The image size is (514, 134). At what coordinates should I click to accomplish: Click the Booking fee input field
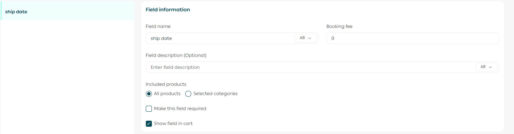tap(412, 38)
